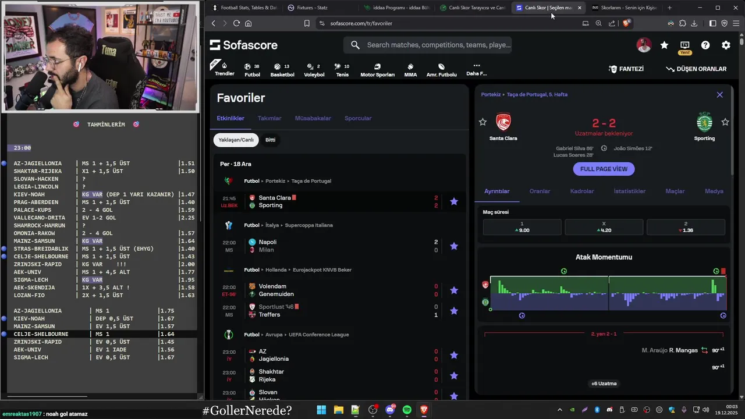Expand the +6 Uzatma stoppage time section
This screenshot has height=419, width=745.
coord(604,384)
